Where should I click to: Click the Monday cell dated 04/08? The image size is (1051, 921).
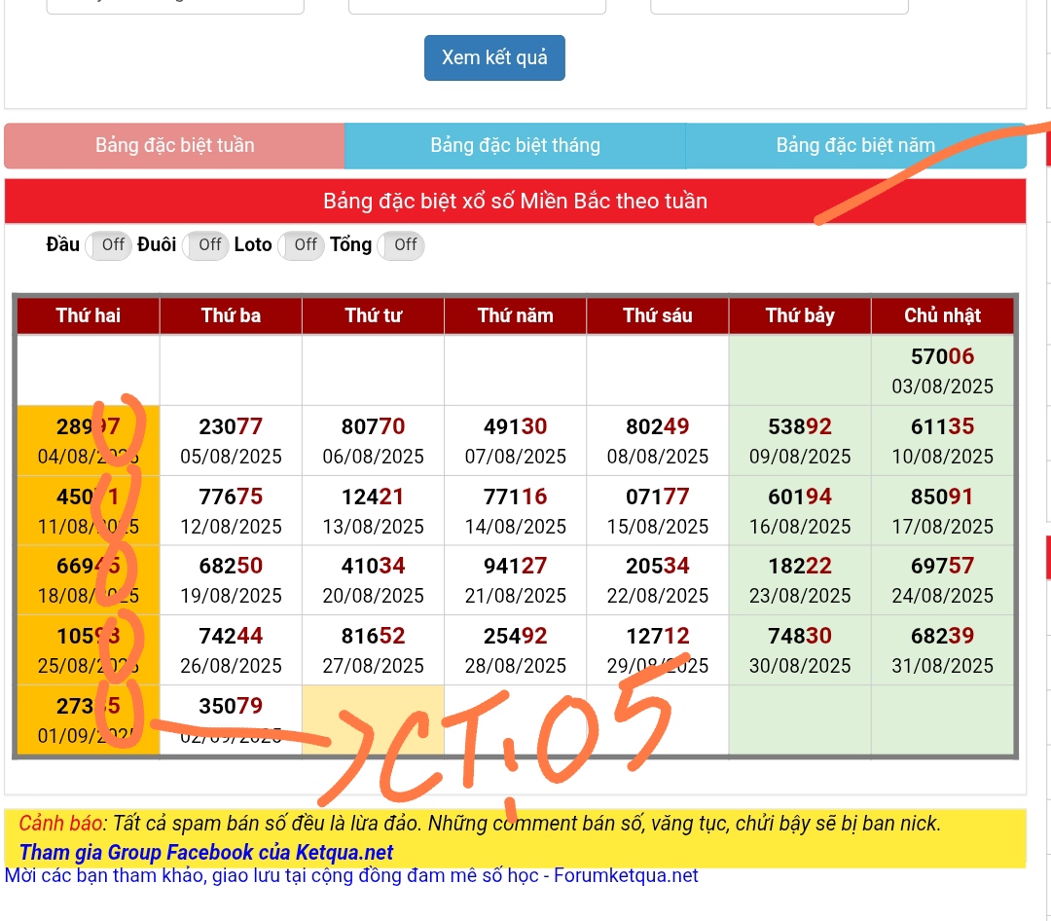coord(88,441)
